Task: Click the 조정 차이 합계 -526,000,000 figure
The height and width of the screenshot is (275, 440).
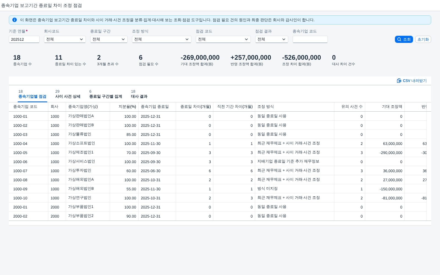Action: click(x=301, y=57)
